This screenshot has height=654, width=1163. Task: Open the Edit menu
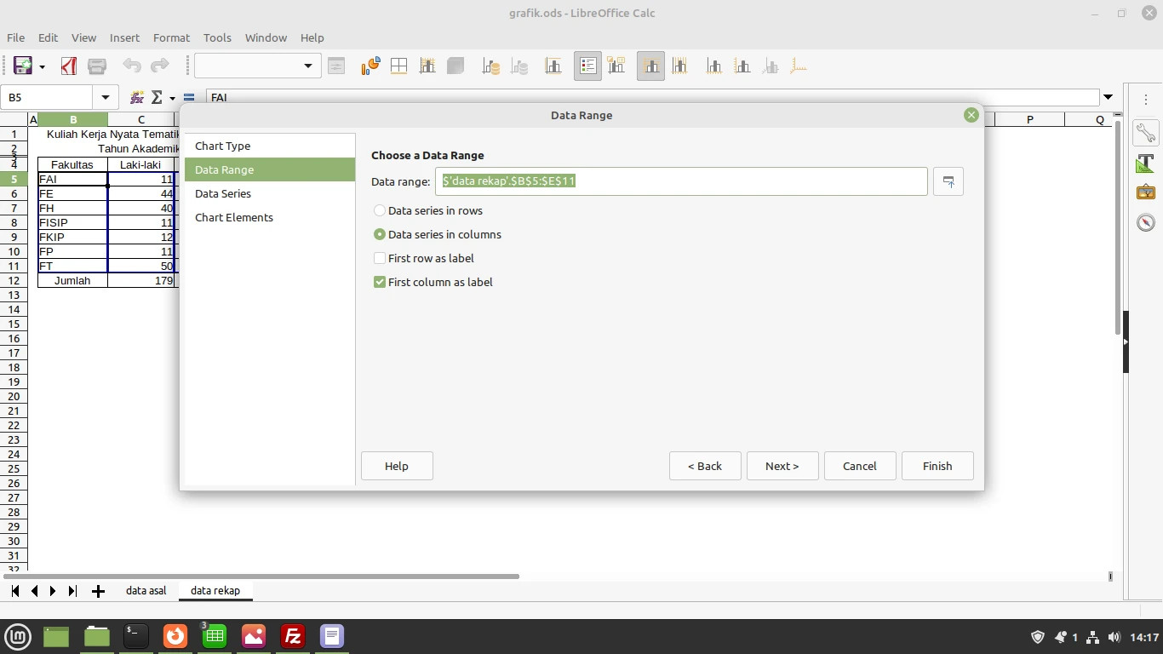[48, 37]
